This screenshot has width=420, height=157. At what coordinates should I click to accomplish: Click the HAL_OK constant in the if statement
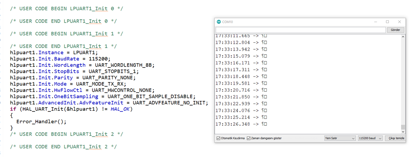coord(120,109)
